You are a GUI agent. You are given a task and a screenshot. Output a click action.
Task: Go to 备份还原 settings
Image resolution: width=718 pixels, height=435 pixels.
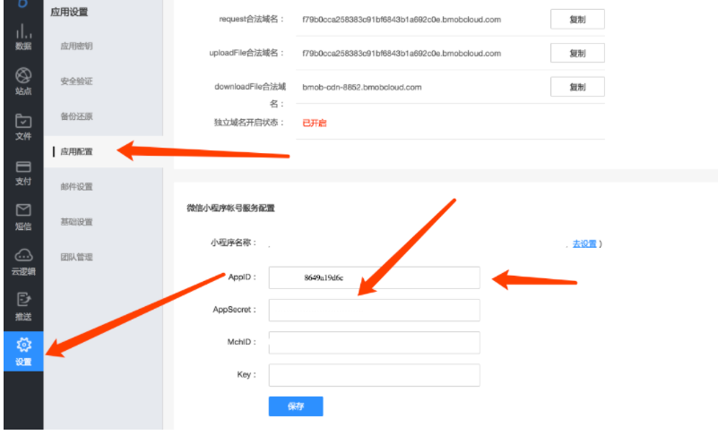[x=76, y=116]
